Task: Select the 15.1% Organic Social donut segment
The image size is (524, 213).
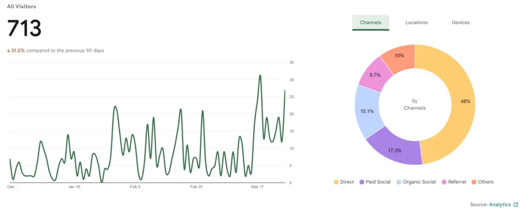Action: pyautogui.click(x=367, y=111)
